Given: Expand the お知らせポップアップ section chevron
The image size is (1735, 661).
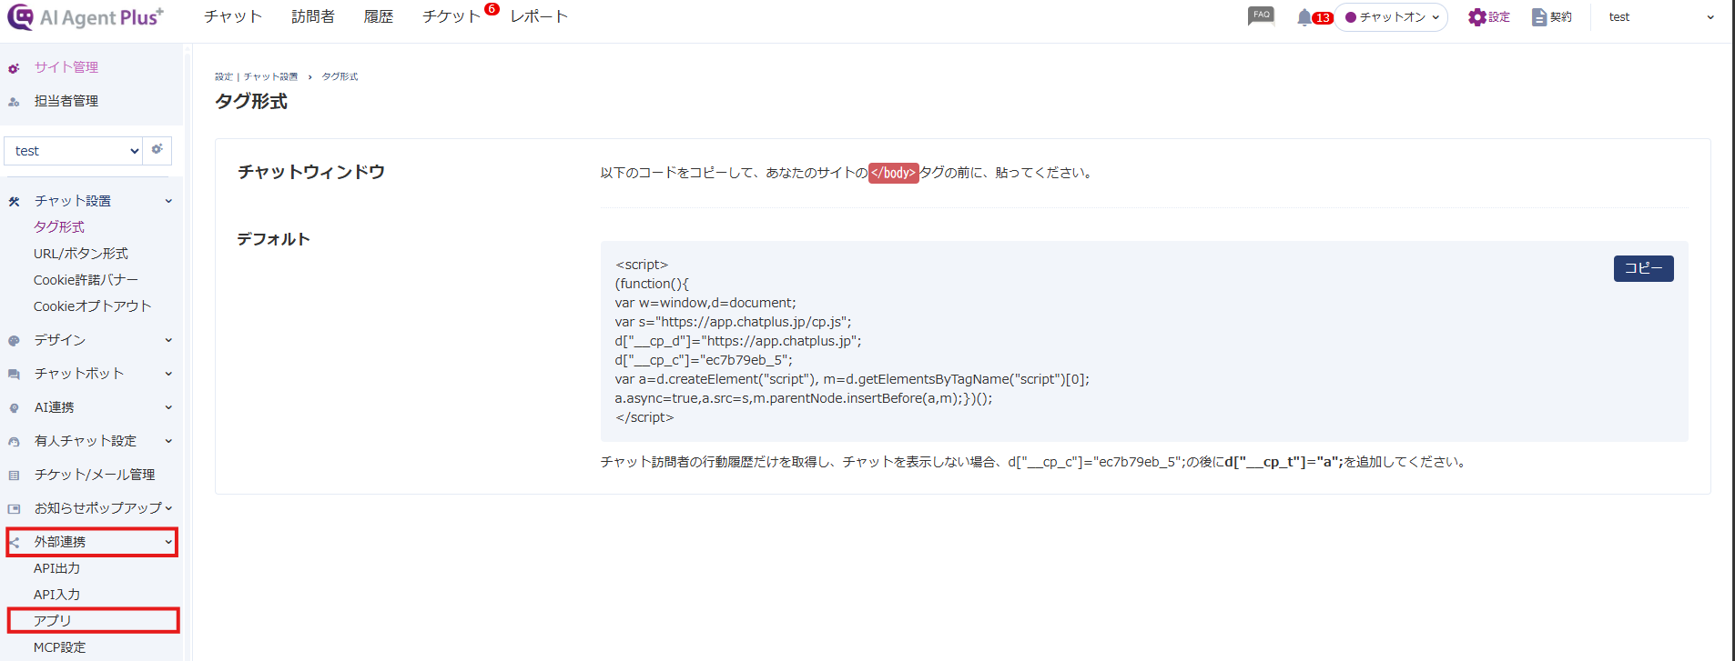Looking at the screenshot, I should click(x=168, y=509).
